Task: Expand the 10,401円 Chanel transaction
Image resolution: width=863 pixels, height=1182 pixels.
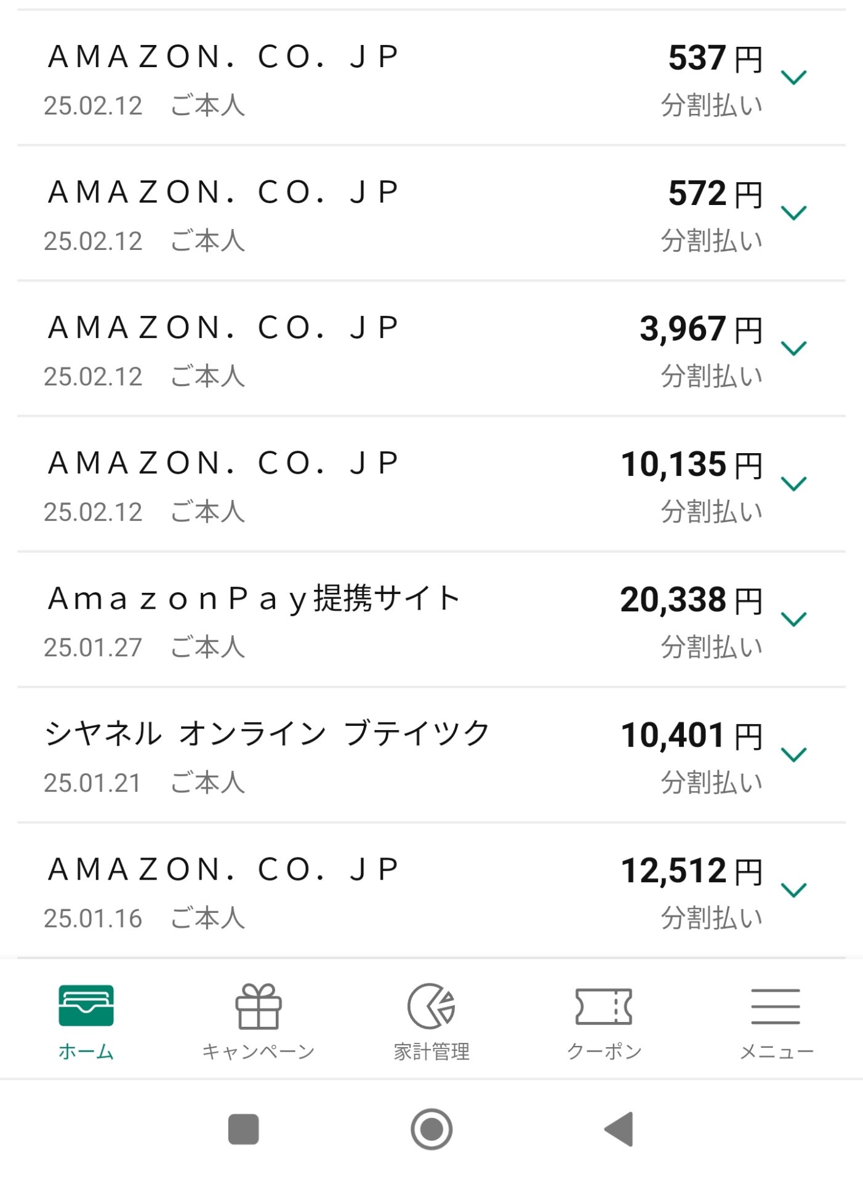Action: coord(793,755)
